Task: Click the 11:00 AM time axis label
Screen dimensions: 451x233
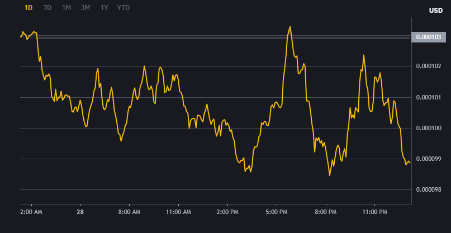Action: point(179,212)
